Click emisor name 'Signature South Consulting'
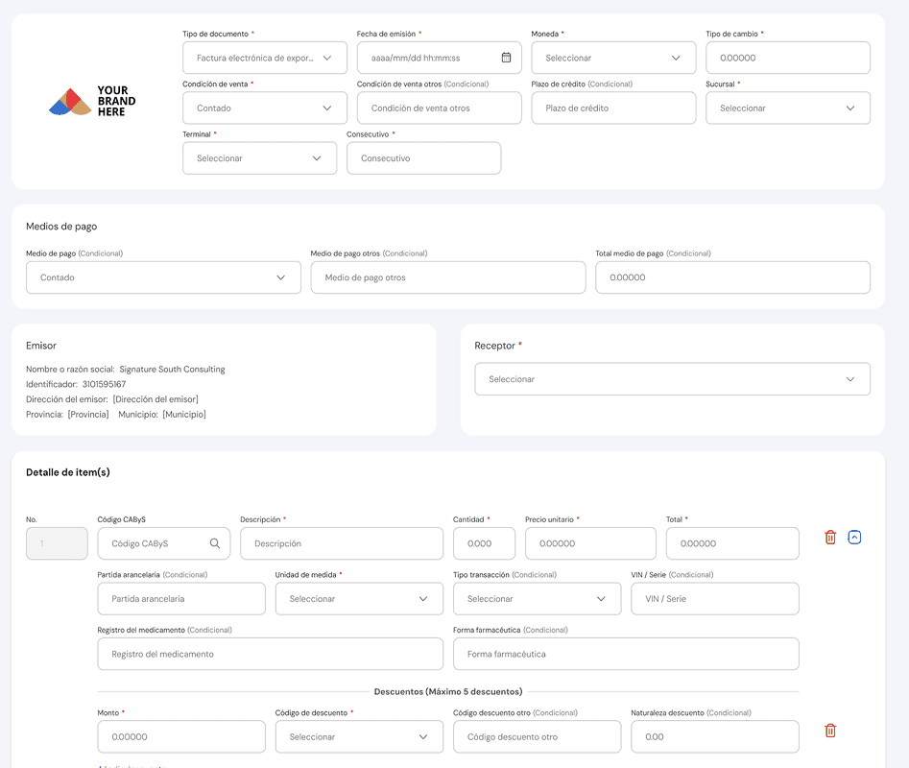This screenshot has height=768, width=909. 172,370
